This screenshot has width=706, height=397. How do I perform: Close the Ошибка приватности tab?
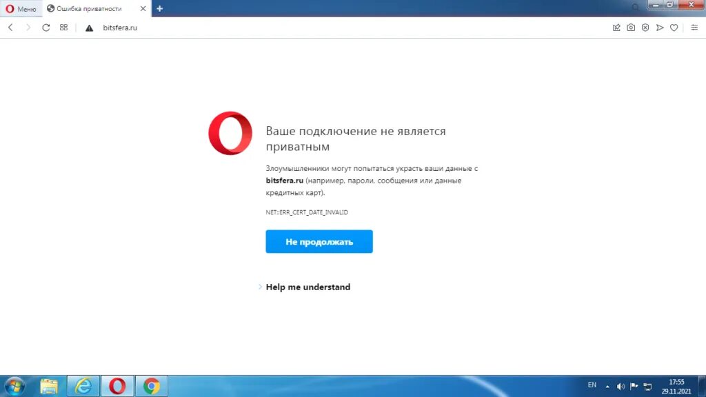tap(143, 8)
